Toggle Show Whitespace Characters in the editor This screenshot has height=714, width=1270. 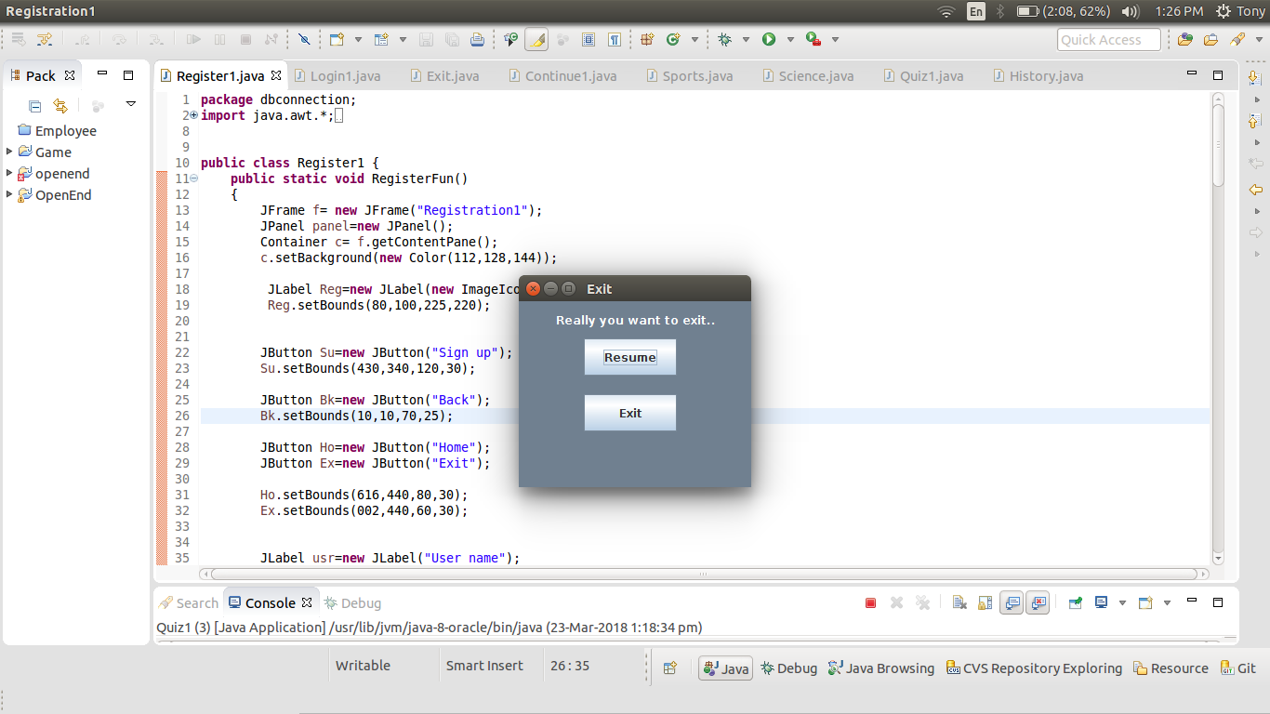[x=615, y=39]
